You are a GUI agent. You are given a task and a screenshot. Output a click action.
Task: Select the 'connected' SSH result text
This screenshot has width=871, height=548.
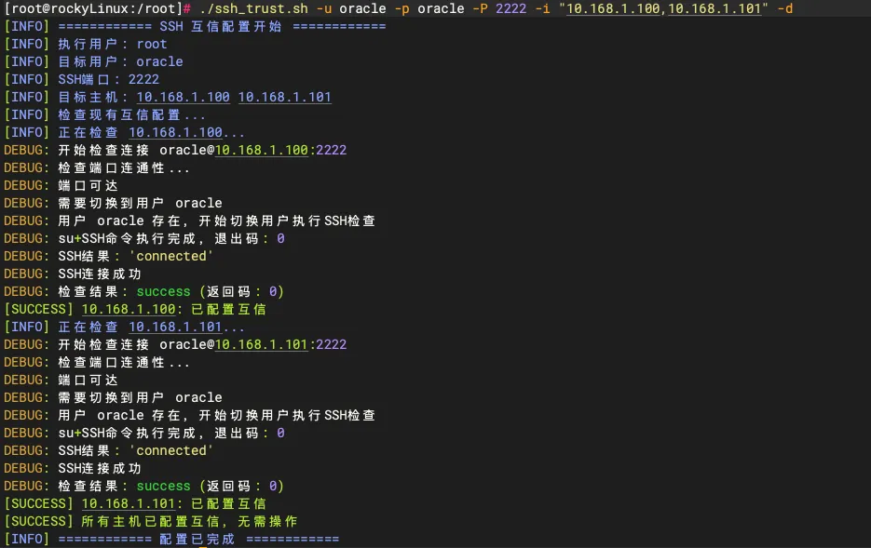[172, 256]
